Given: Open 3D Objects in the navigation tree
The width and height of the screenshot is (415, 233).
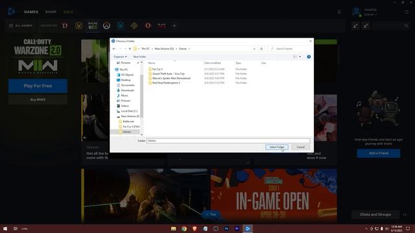Looking at the screenshot, I should (127, 75).
